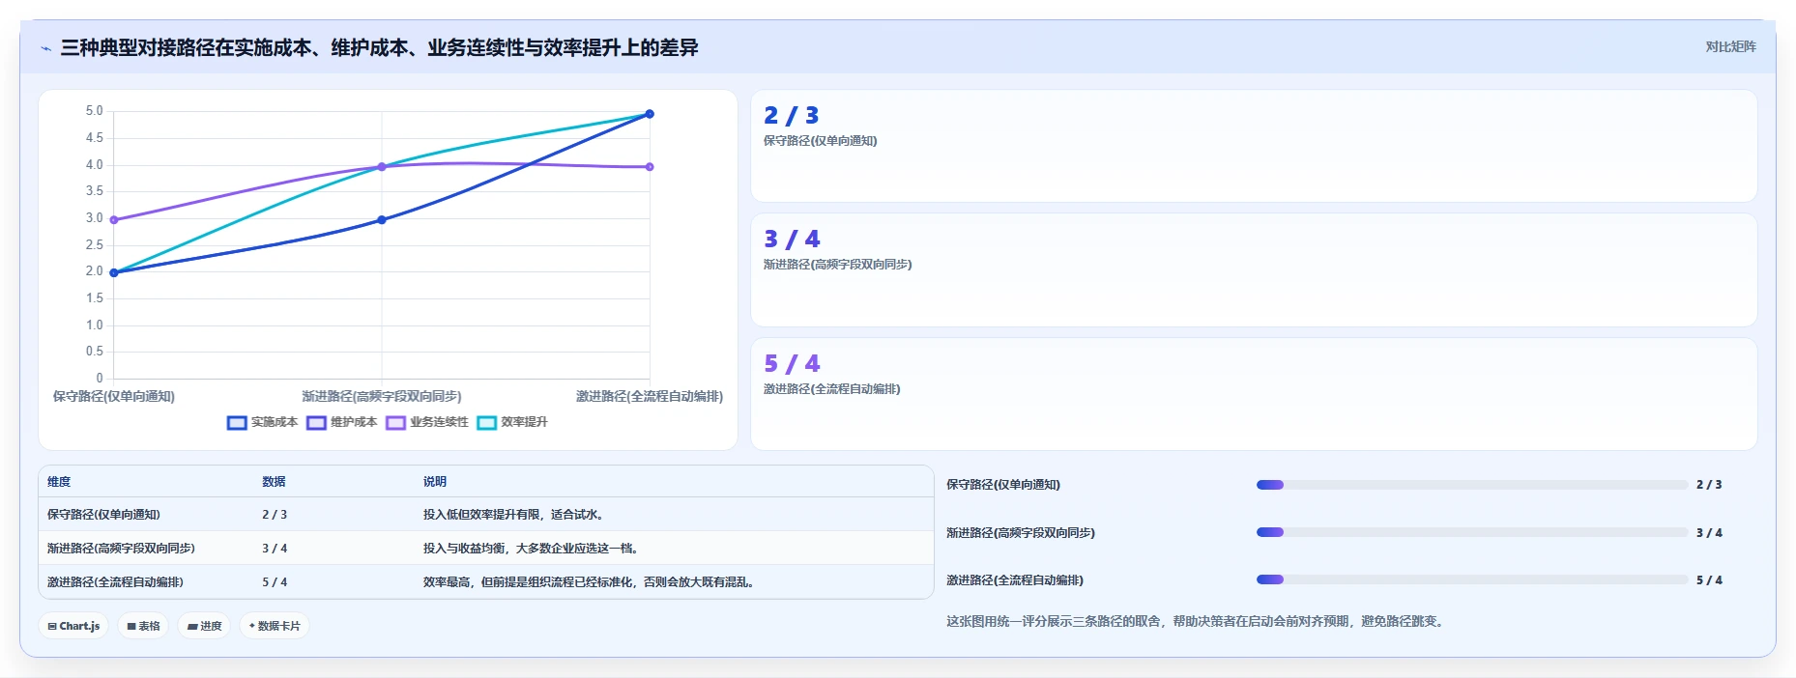Click the 说明 column header

point(435,482)
